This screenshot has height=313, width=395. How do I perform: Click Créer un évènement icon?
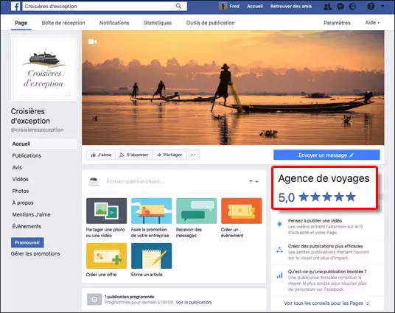(x=241, y=211)
